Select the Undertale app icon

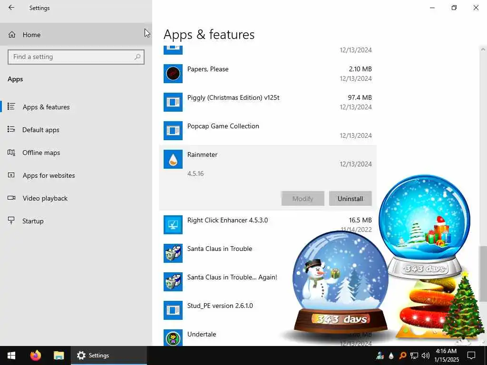click(x=173, y=338)
